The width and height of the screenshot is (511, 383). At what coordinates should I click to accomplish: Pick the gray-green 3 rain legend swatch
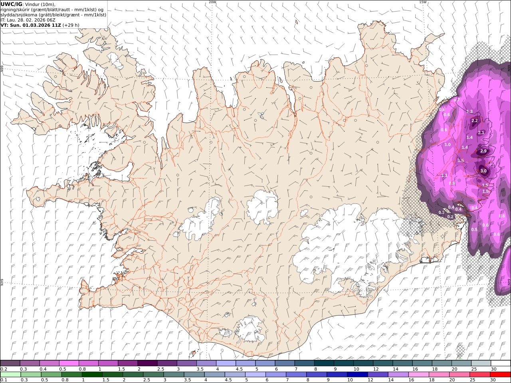tap(174, 375)
